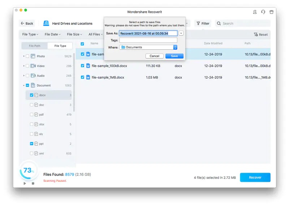Viewport: 289px width, 206px height.
Task: Sort by Date Modified column header
Action: (x=213, y=43)
